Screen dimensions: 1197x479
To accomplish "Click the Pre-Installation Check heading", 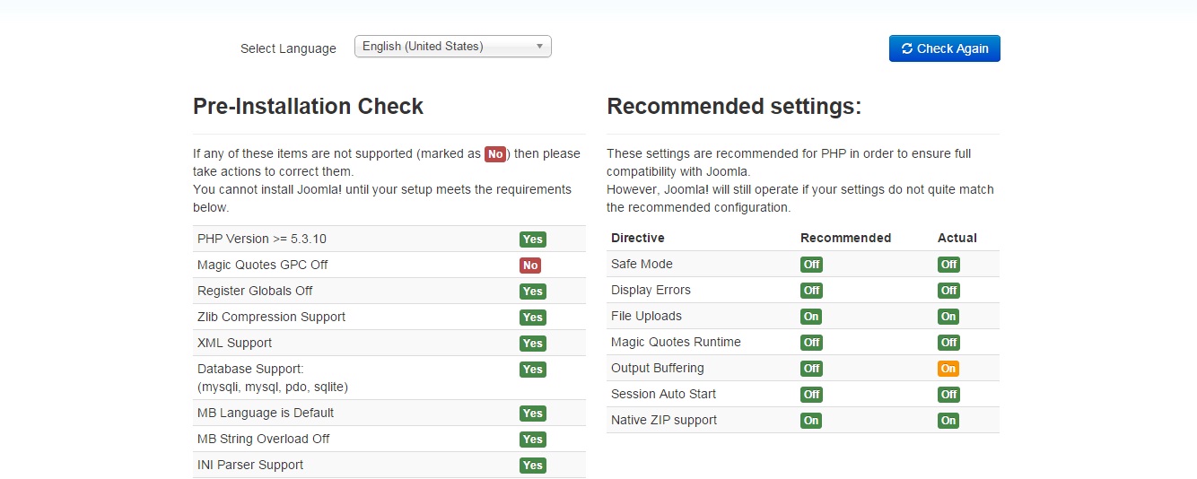I will tap(308, 106).
